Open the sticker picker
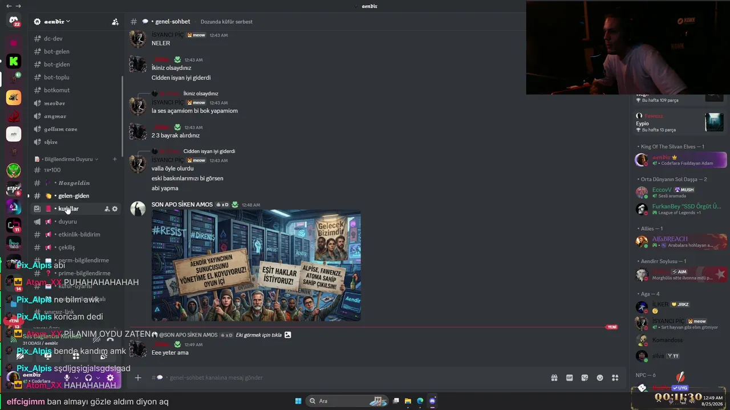The height and width of the screenshot is (410, 730). (x=585, y=378)
